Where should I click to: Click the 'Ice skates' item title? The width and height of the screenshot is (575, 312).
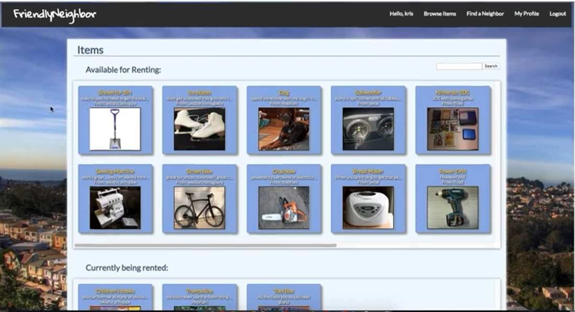pos(199,93)
